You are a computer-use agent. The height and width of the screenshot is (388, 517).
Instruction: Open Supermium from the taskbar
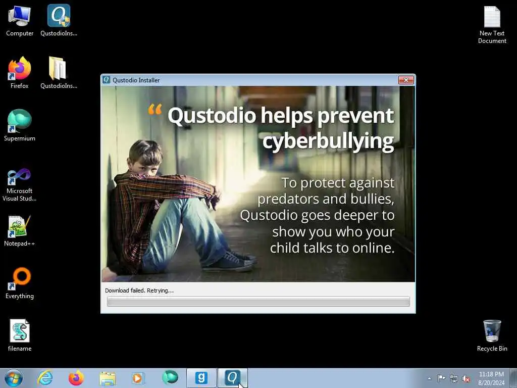[170, 377]
